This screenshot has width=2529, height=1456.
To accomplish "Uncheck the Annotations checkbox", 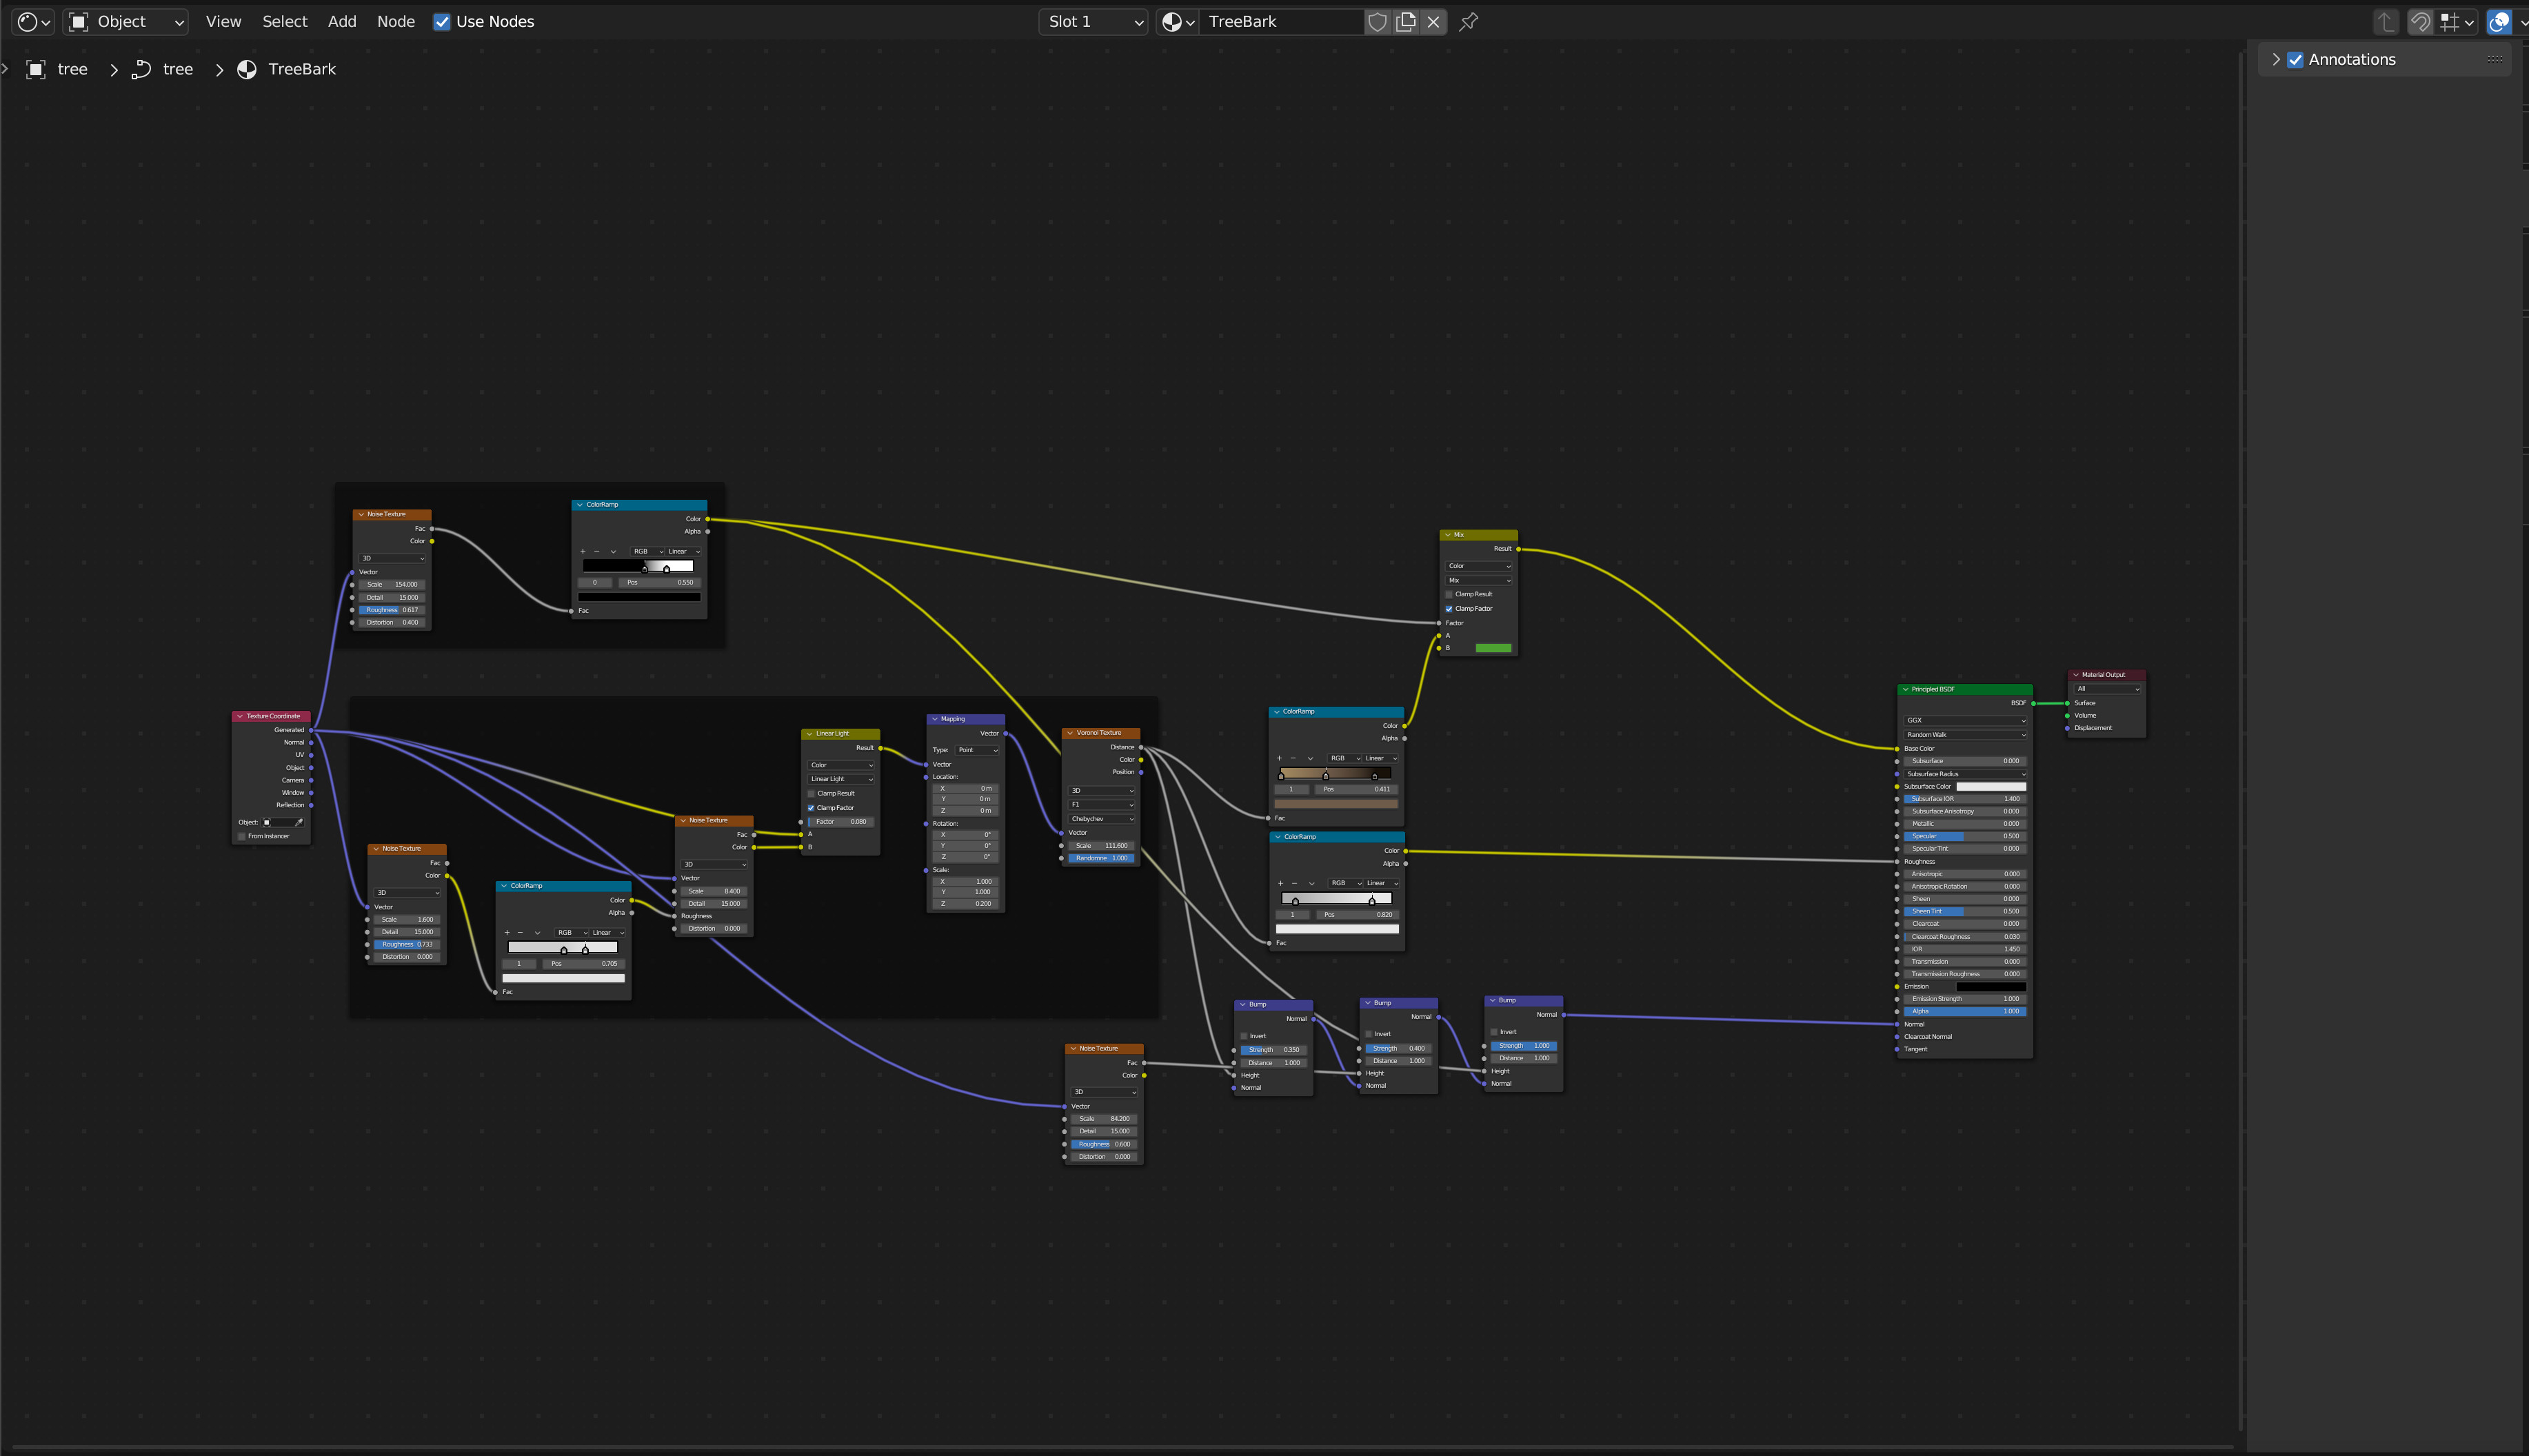I will 2296,60.
